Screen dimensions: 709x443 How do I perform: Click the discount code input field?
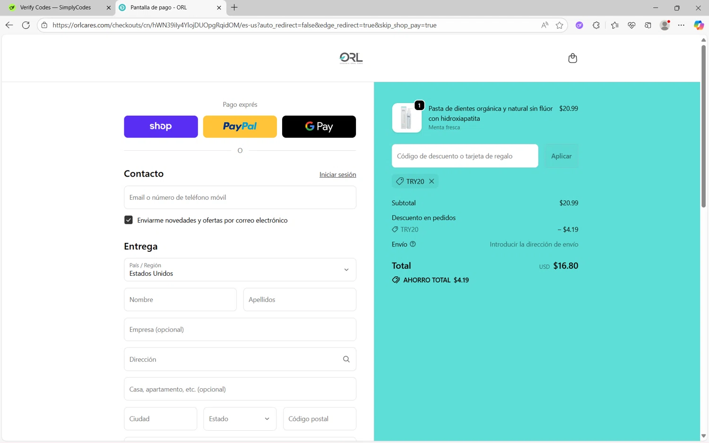tap(465, 156)
